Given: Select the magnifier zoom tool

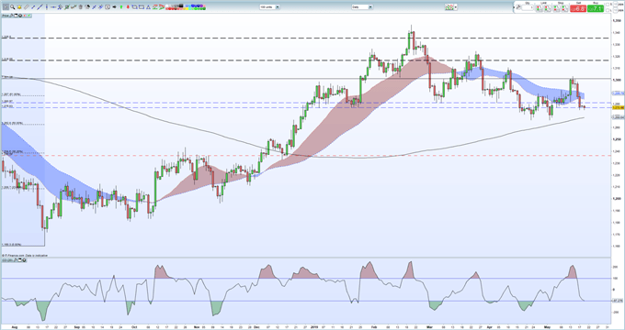Looking at the screenshot, I should 13,6.
